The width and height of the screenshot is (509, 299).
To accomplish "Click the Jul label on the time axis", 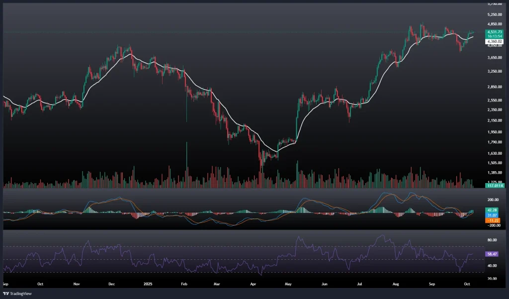I will pos(359,284).
